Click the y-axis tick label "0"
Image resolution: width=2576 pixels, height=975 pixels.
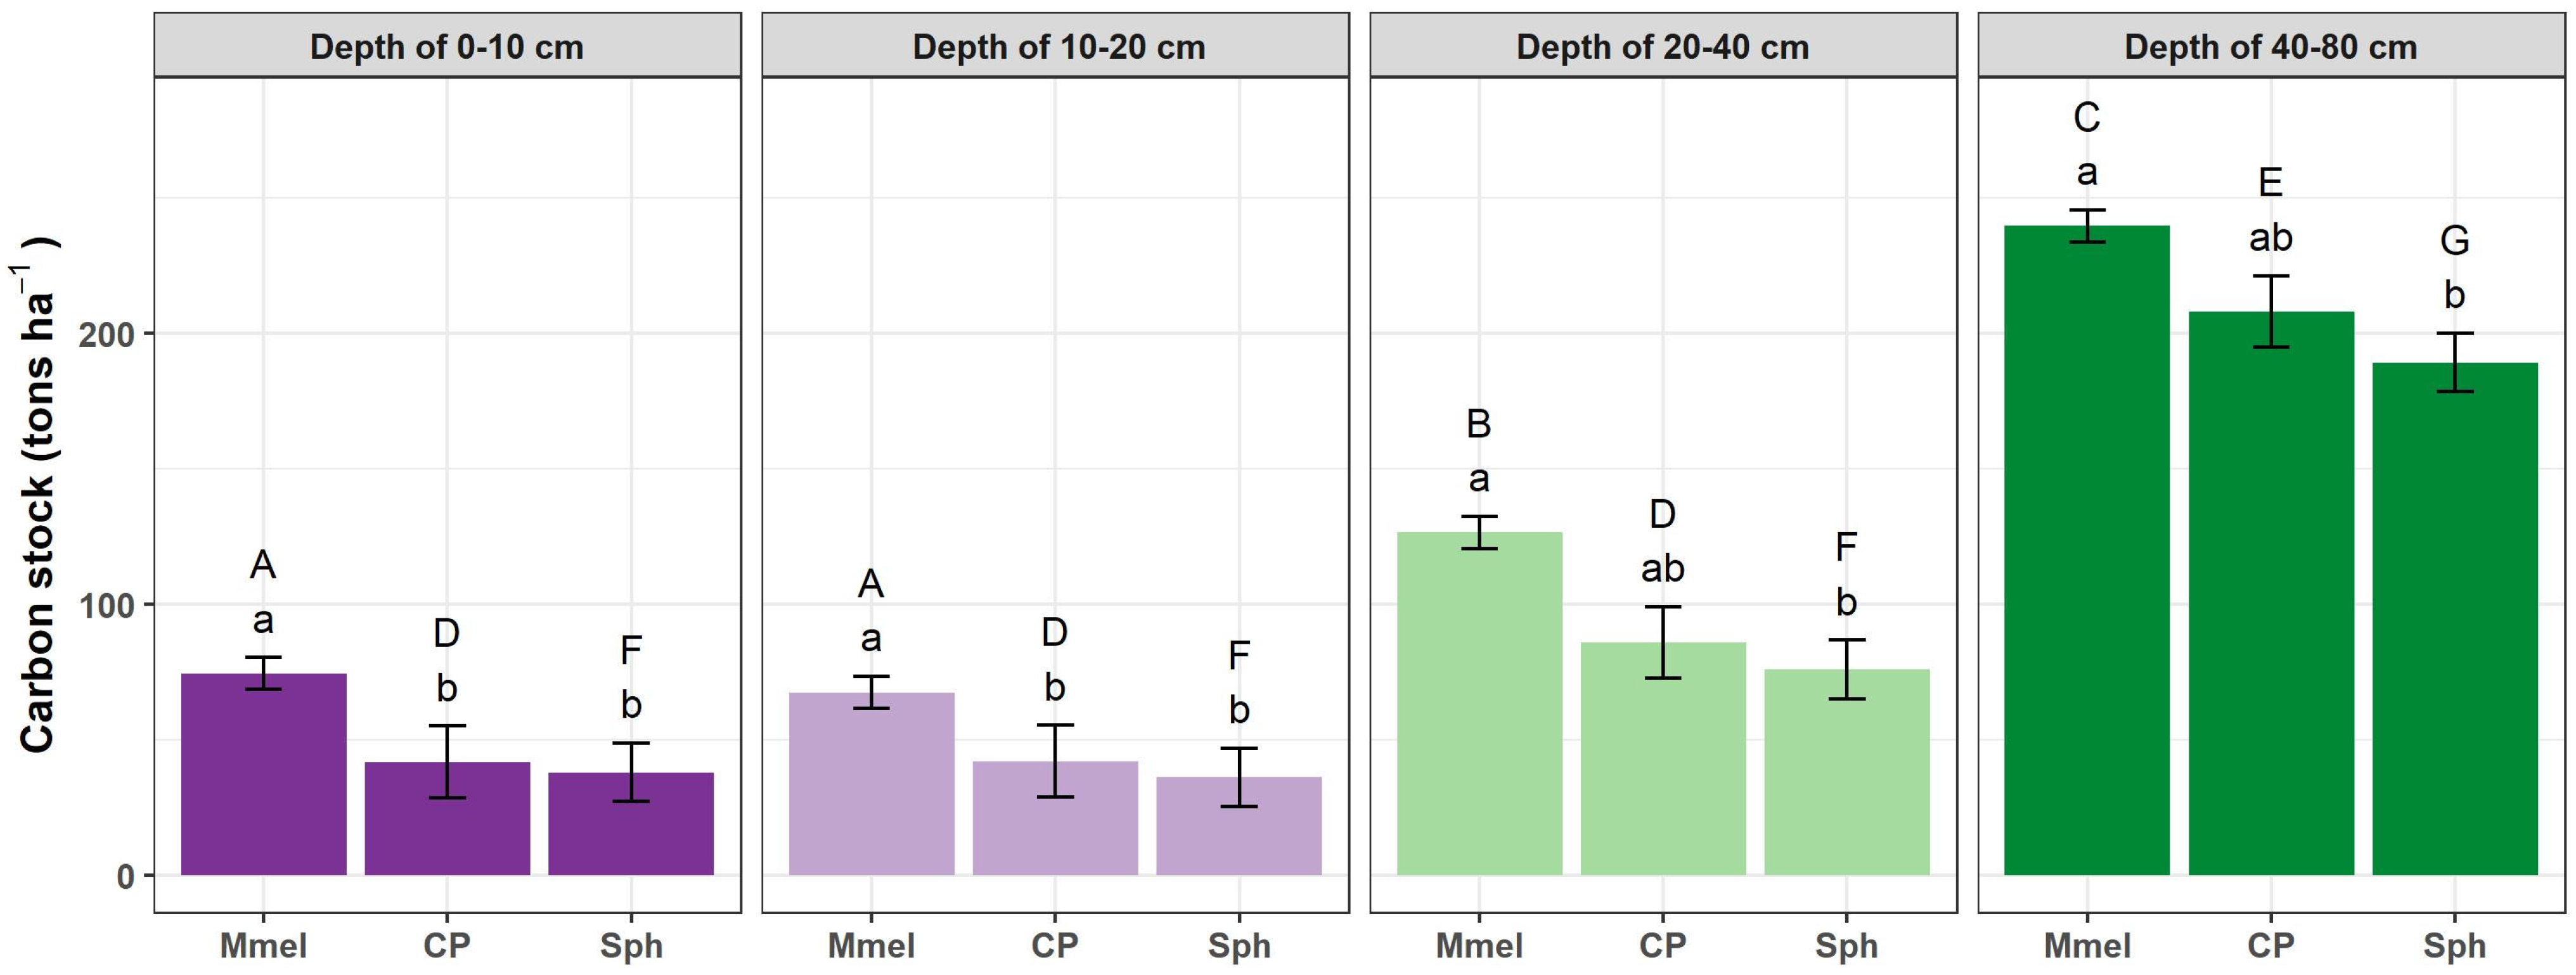coord(125,877)
